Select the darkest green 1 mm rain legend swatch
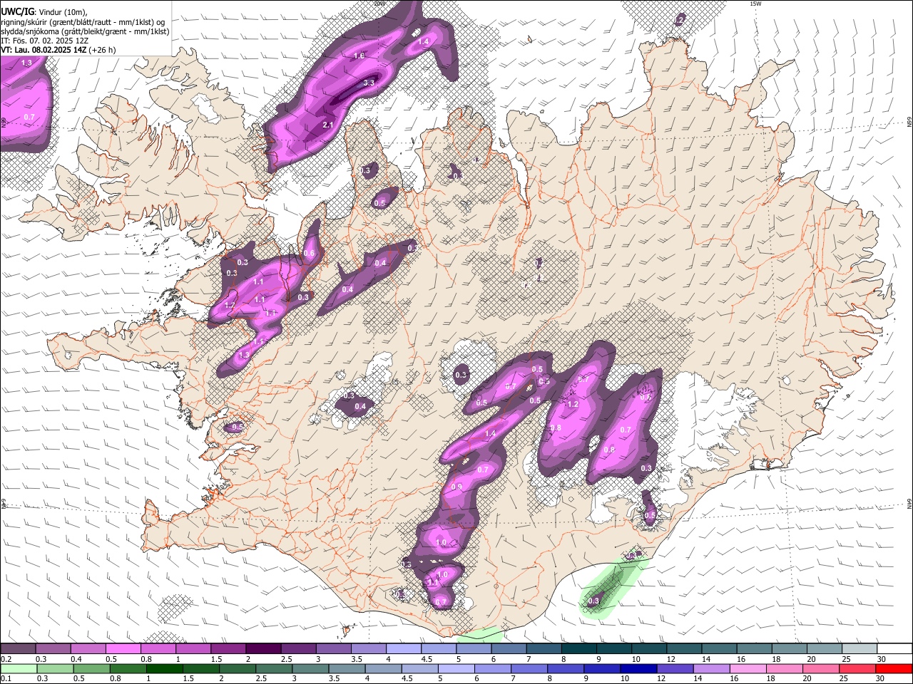Screen dimensions: 913x684 tap(164, 668)
